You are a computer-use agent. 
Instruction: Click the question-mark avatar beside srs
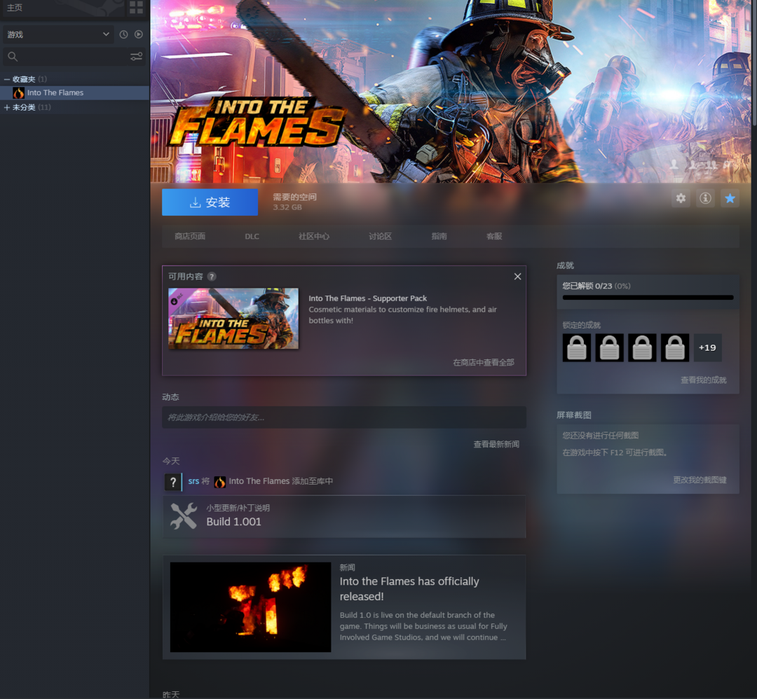(173, 481)
